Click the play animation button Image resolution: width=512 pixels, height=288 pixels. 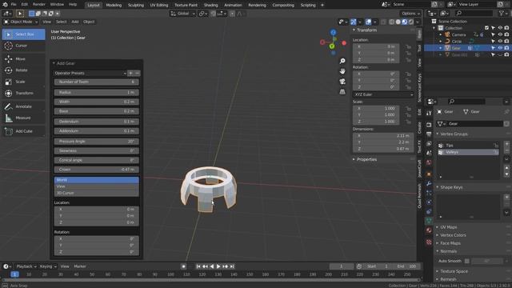(218, 266)
